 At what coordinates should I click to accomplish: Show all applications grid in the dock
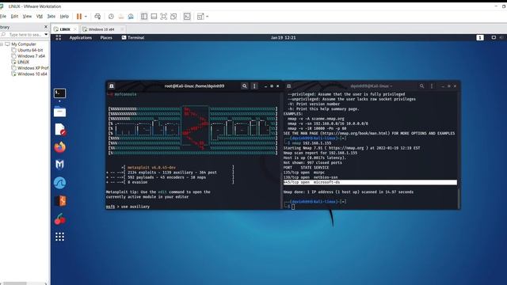click(59, 237)
